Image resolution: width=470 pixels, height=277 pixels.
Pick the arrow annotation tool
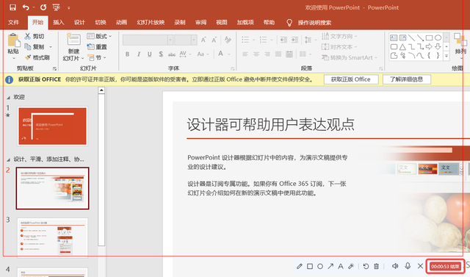(x=330, y=266)
